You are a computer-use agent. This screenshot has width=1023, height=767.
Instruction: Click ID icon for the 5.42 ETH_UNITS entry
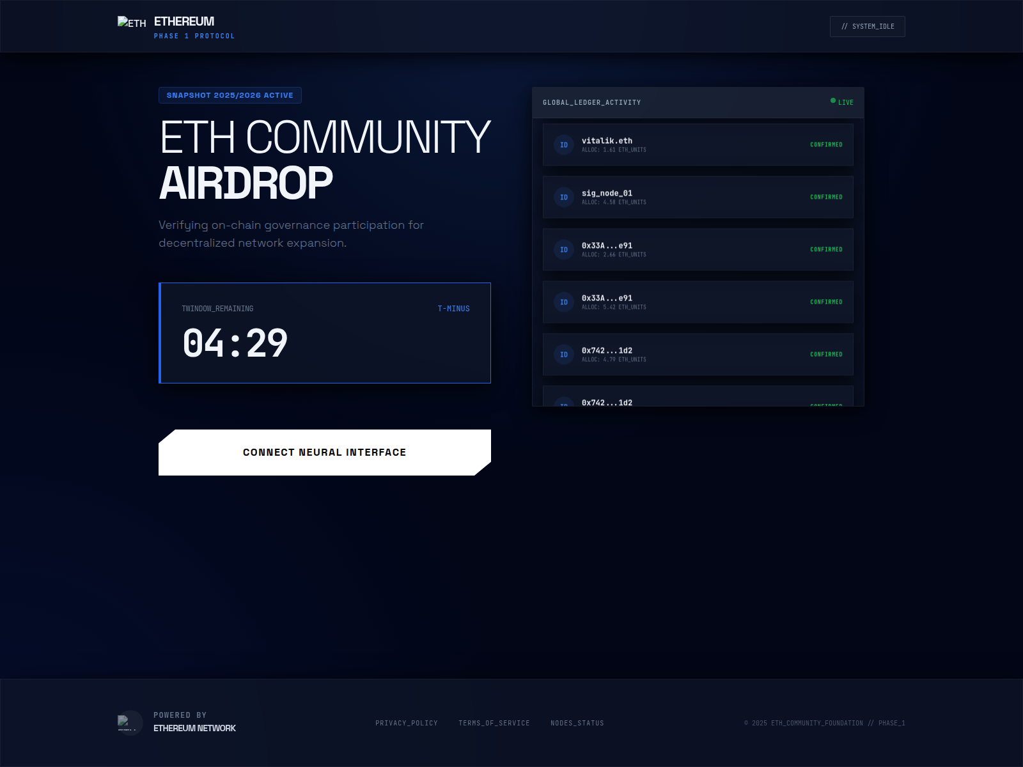click(x=563, y=302)
